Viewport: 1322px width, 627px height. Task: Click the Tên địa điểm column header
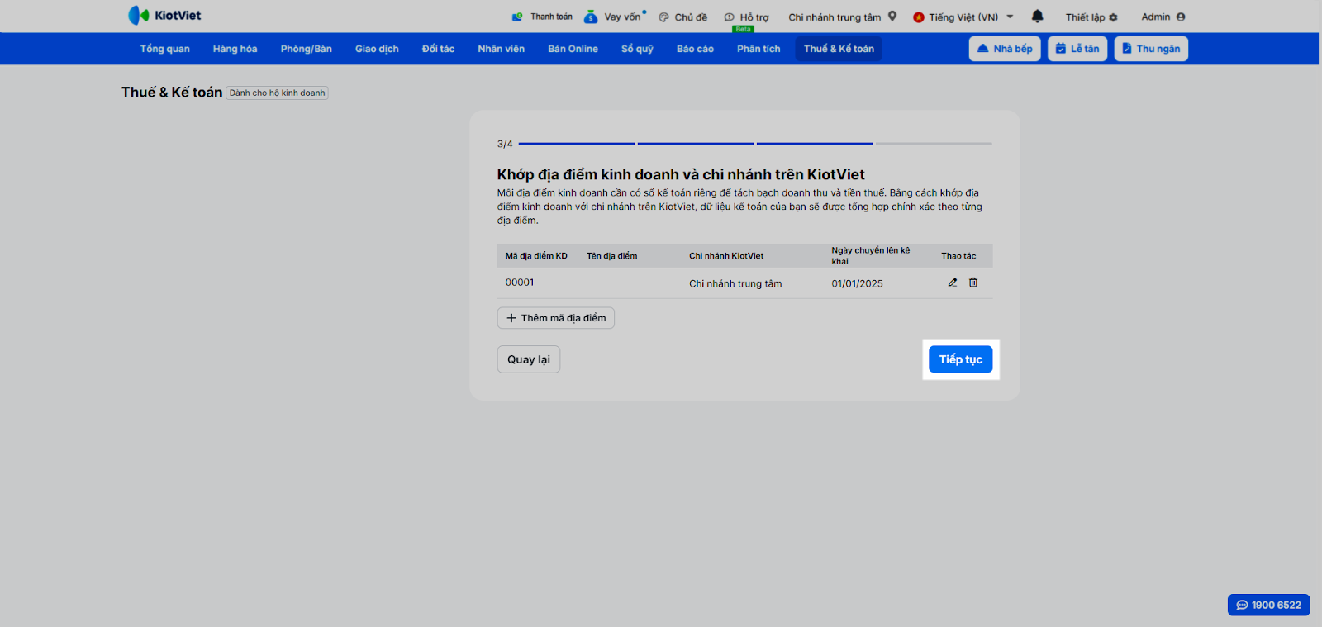(611, 256)
